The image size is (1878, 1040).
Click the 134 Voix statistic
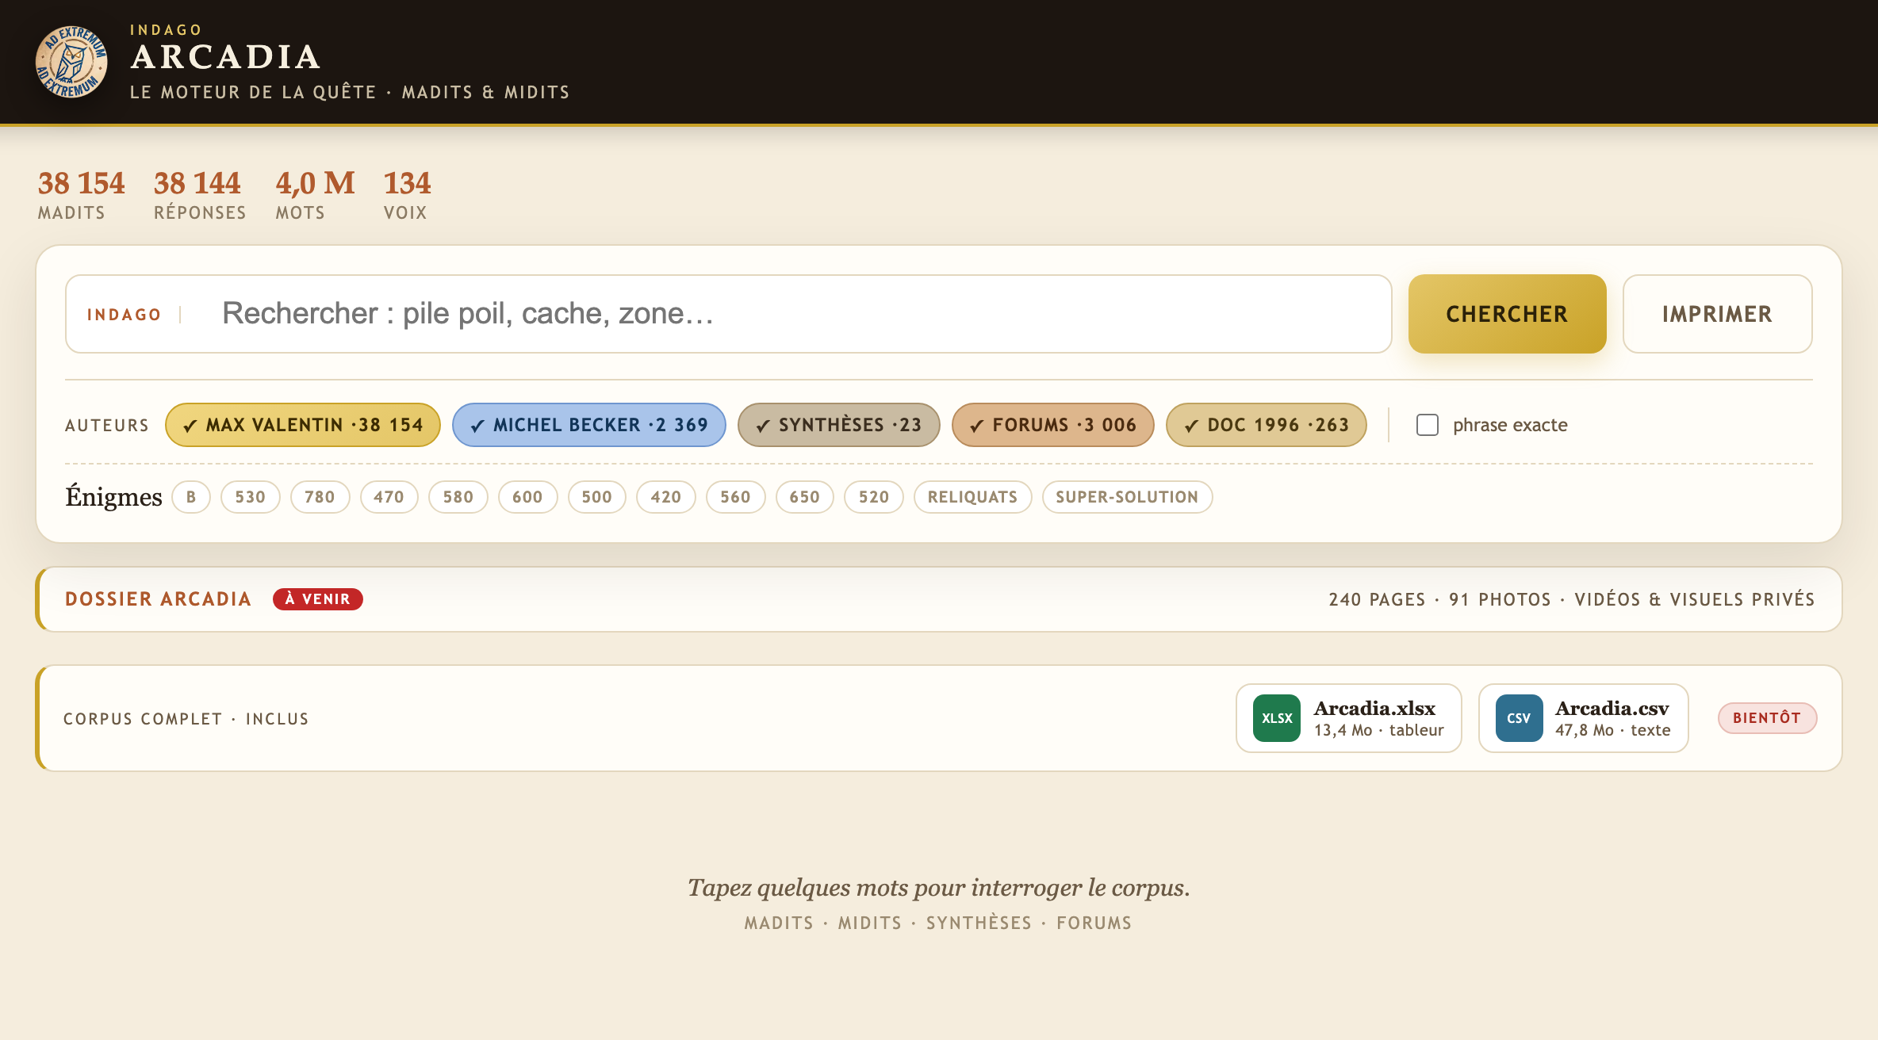point(407,194)
